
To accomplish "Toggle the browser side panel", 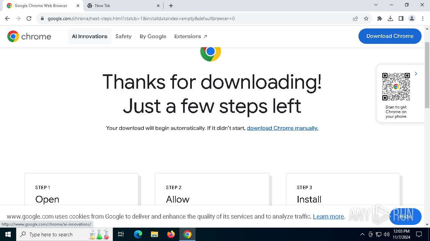I will (401, 18).
